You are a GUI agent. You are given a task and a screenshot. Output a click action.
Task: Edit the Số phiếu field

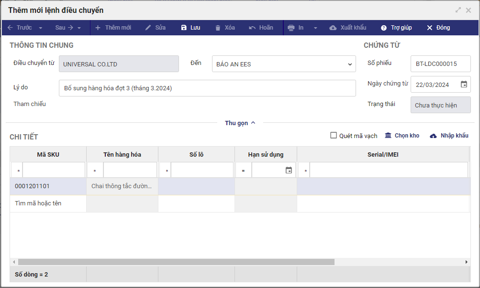coord(440,64)
